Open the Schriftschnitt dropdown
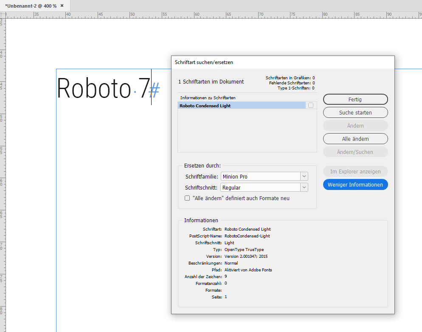This screenshot has width=422, height=332. (304, 187)
